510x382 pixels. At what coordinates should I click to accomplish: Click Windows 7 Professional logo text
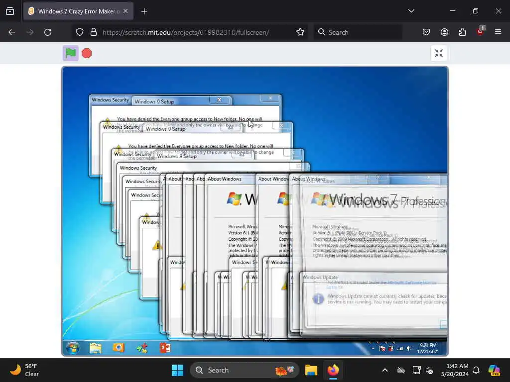[x=387, y=201]
